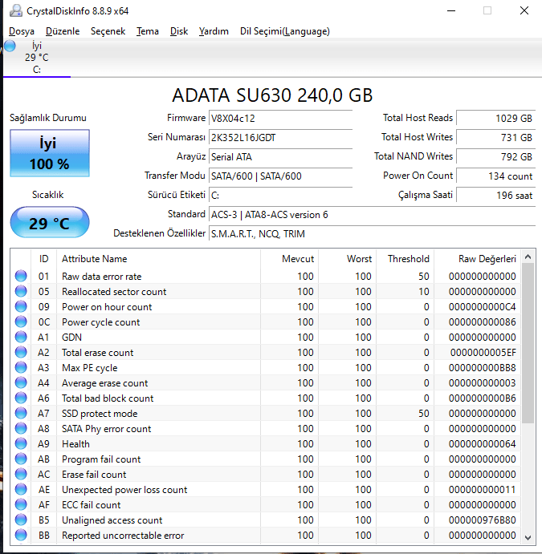
Task: Click the status orb for Health row
Action: tap(21, 443)
